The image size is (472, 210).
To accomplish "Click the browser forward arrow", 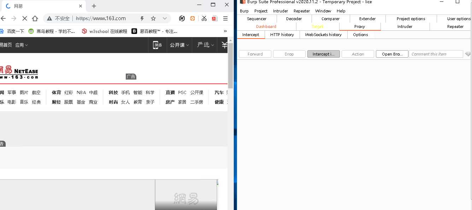I will 14,18.
